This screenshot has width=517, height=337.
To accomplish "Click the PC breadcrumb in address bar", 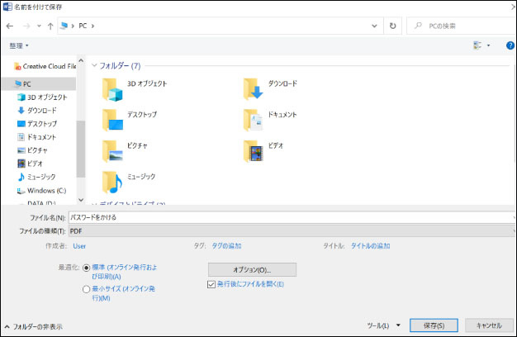I will tap(83, 26).
